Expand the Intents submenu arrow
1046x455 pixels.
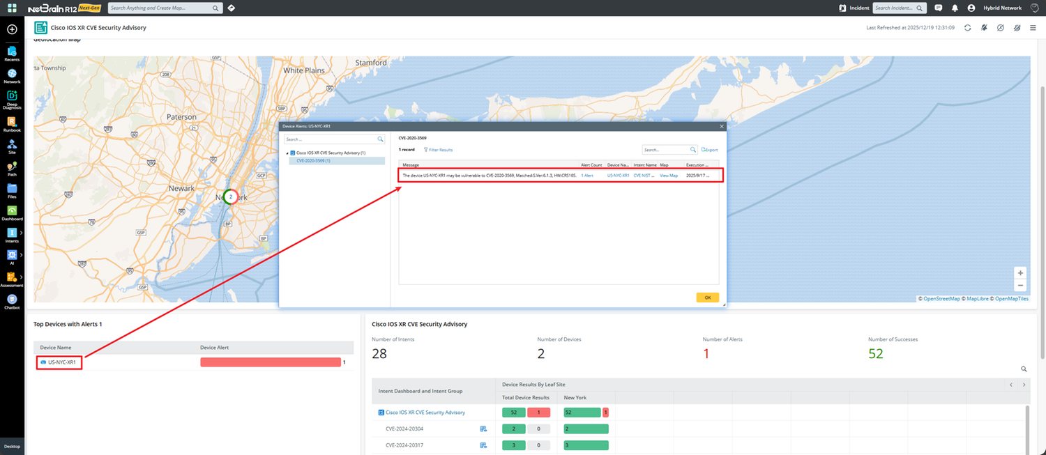(x=21, y=233)
